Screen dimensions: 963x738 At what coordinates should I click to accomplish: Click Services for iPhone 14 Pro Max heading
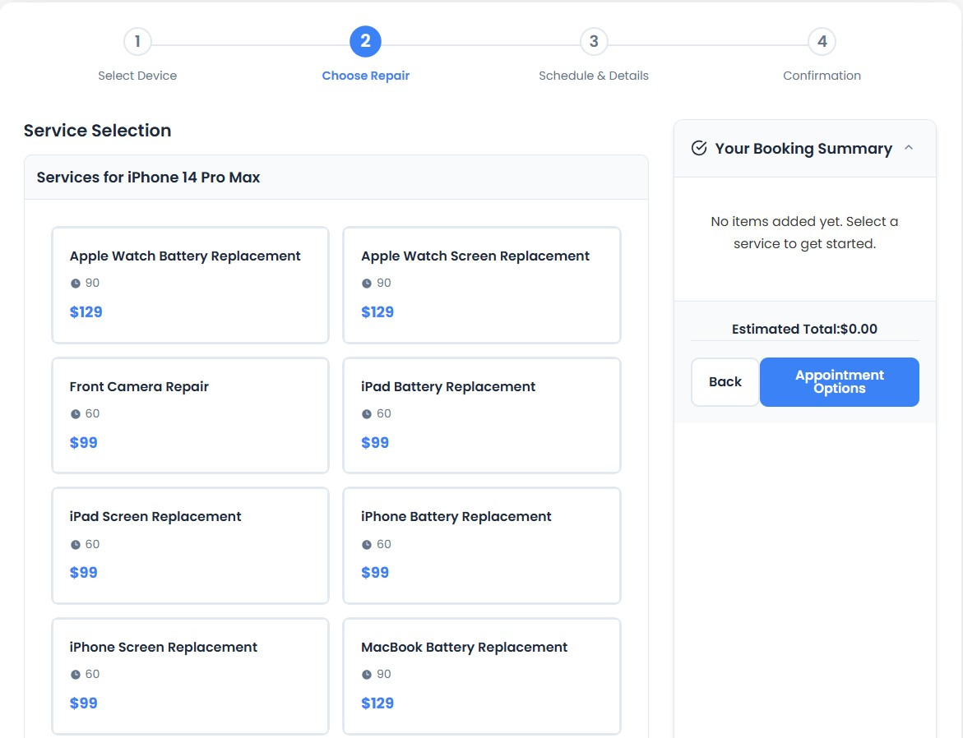148,178
